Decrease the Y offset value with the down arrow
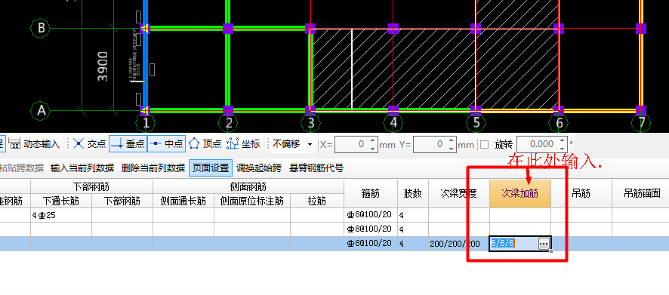Viewport: 669px width, 295px height. tap(452, 149)
